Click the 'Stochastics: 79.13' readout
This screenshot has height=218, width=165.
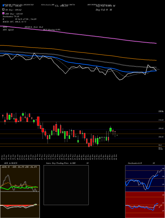click(x=11, y=17)
